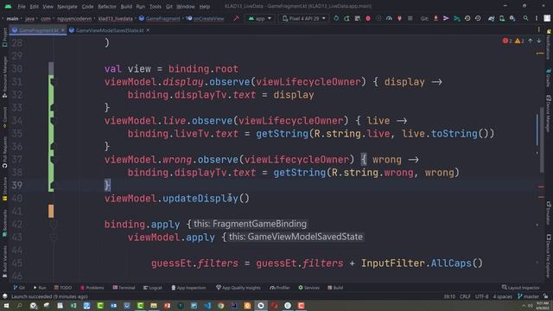Open the Device Manager toolbar icon
This screenshot has width=553, height=311.
pos(501,18)
